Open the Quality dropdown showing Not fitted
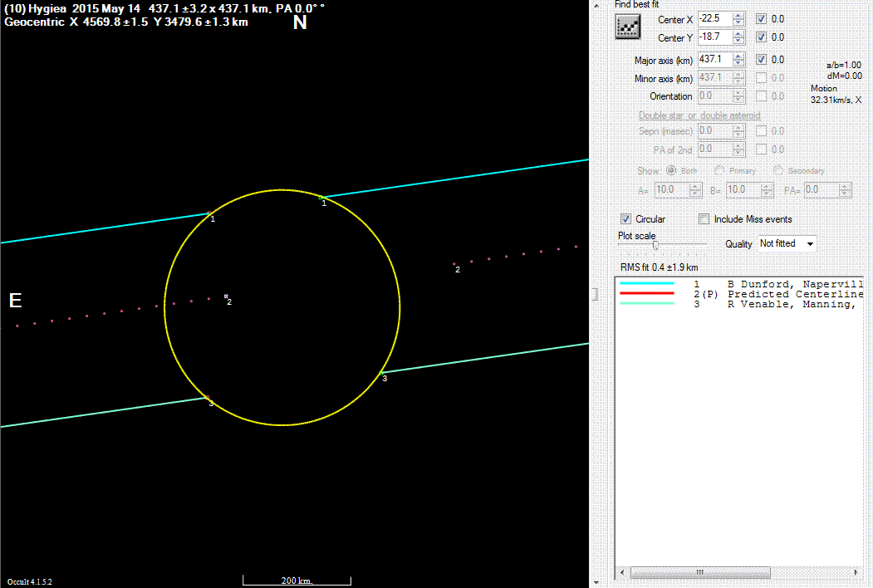This screenshot has width=873, height=588. pyautogui.click(x=787, y=243)
